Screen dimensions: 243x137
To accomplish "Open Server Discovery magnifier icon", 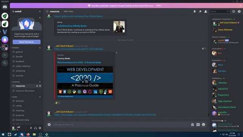I will pyautogui.click(x=5, y=63).
